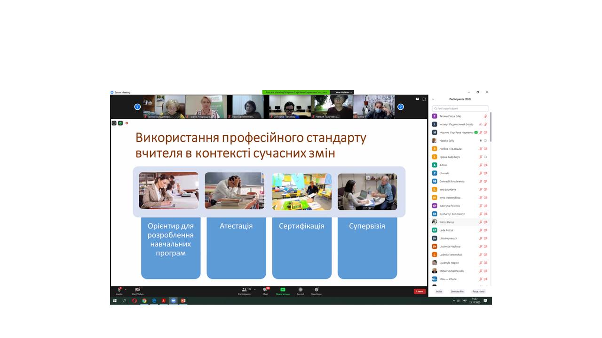Open the View Options dropdown
602x338 pixels.
pos(343,92)
